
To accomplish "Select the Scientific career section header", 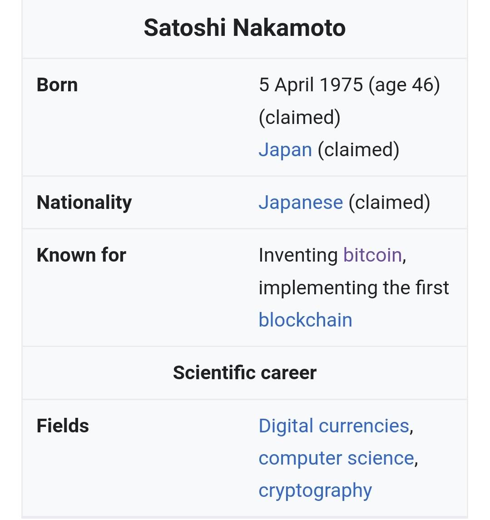I will pos(245,372).
